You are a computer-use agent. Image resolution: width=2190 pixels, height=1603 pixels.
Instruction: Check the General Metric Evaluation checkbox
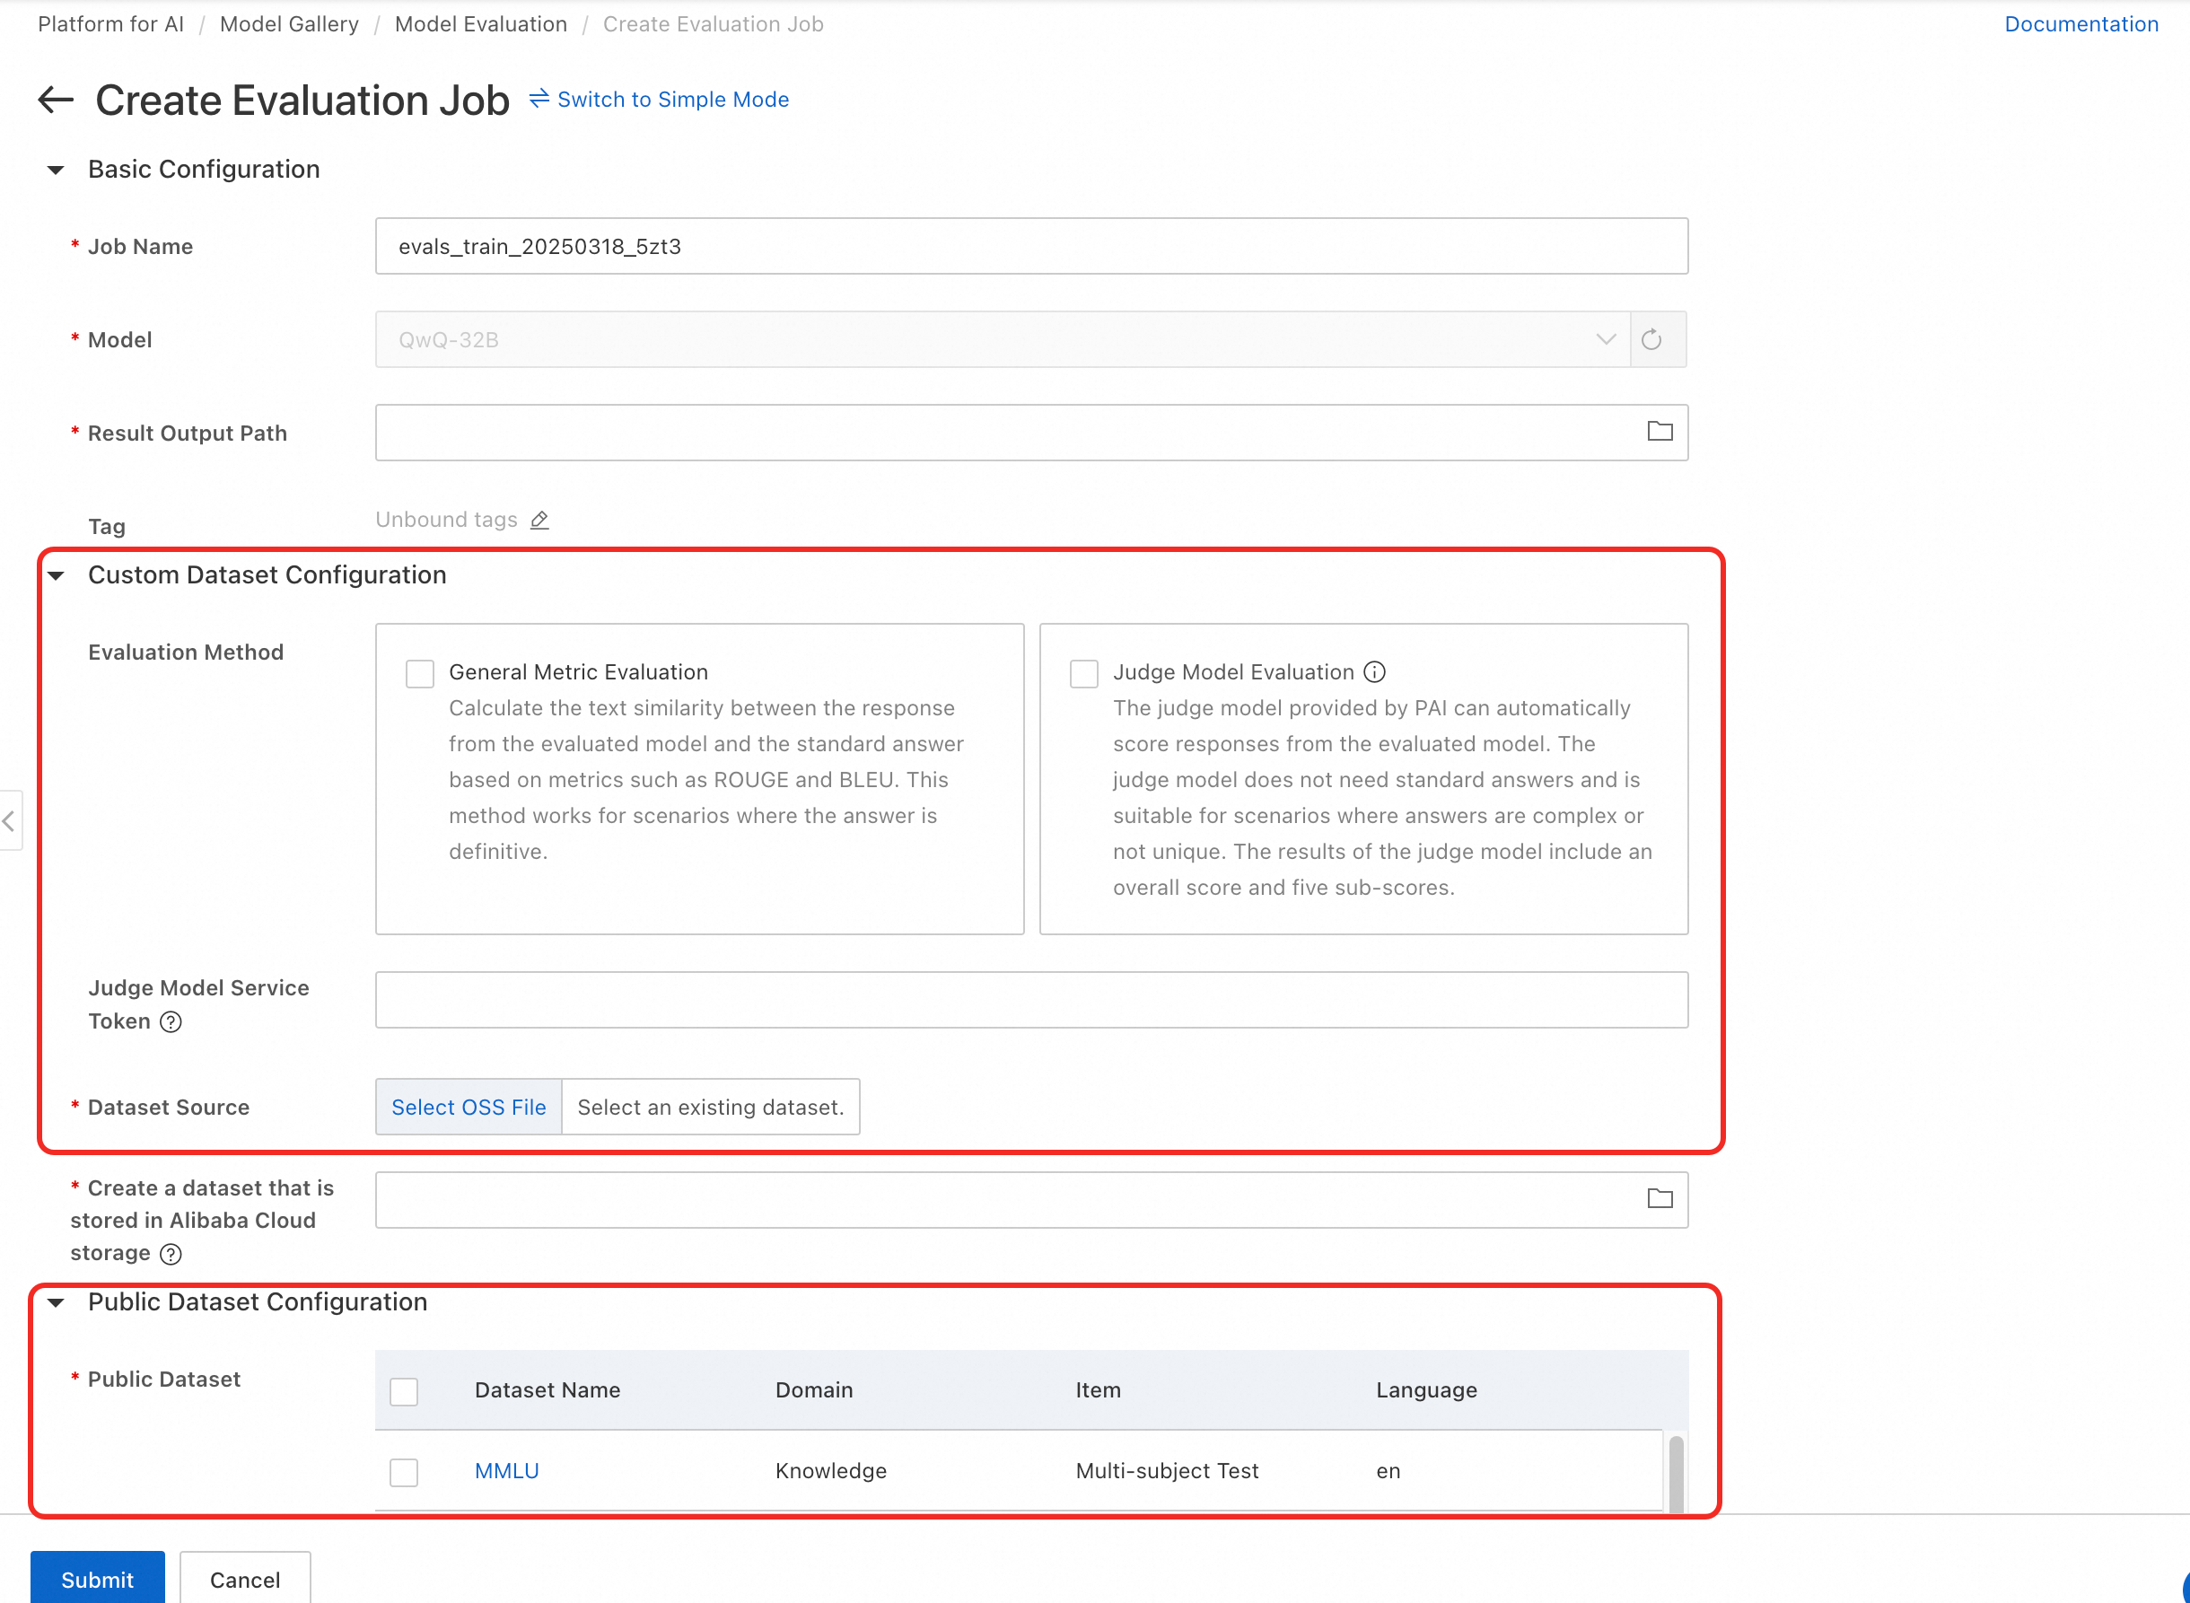(x=419, y=673)
